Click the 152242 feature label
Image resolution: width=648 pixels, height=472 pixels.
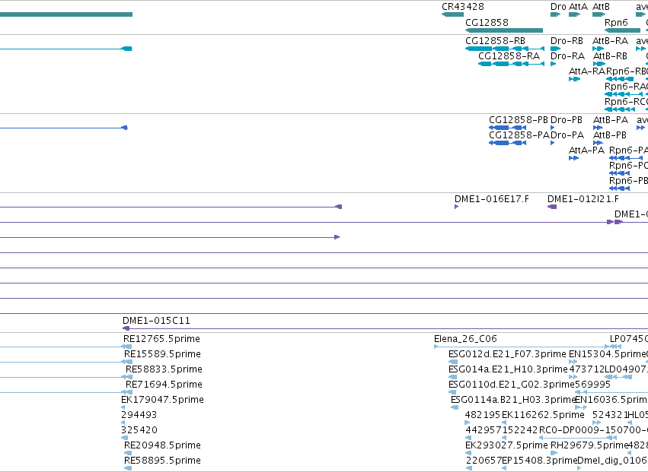click(519, 430)
